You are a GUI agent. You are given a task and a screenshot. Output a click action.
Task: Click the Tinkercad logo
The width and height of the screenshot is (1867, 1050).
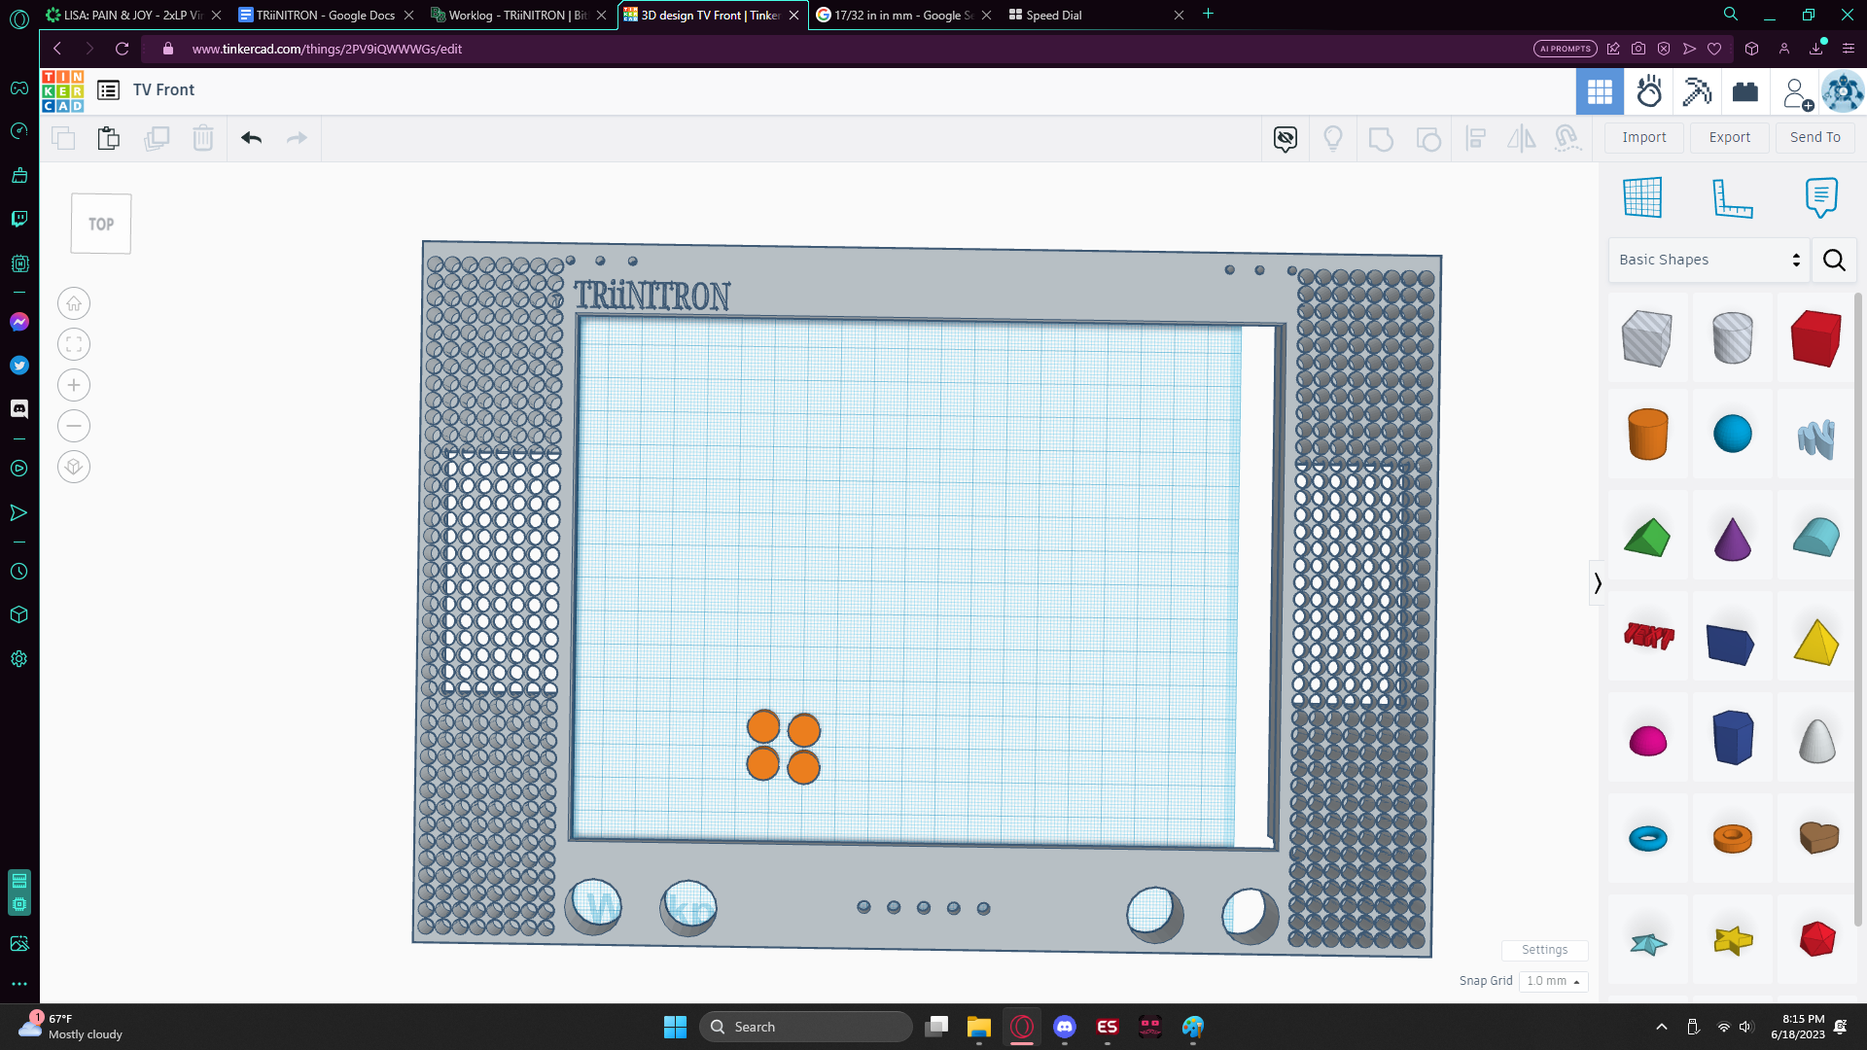click(x=62, y=90)
